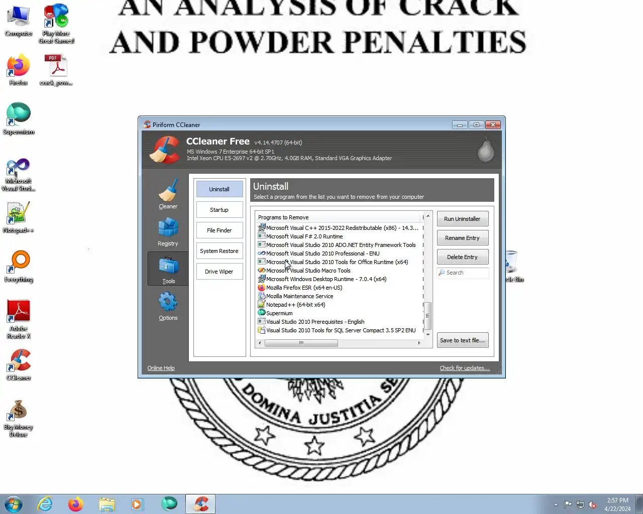Select the Recycle Bin behind CCleaner window
The height and width of the screenshot is (514, 643).
click(x=513, y=267)
